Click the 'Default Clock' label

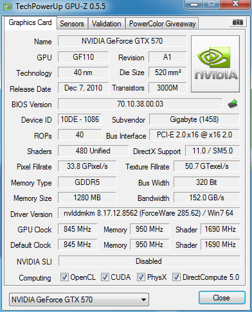coord(31,245)
